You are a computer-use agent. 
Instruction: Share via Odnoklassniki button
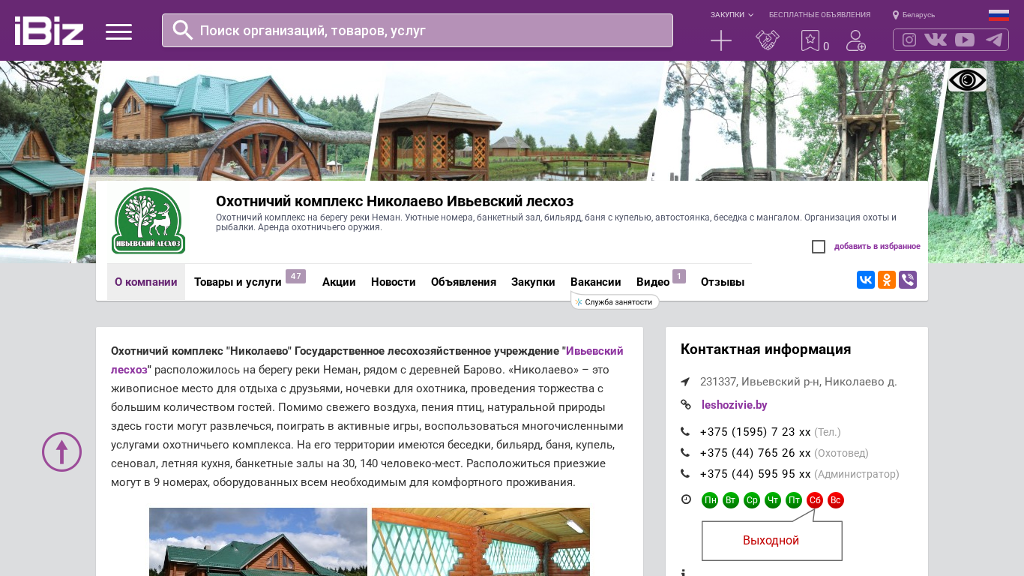[x=887, y=280]
